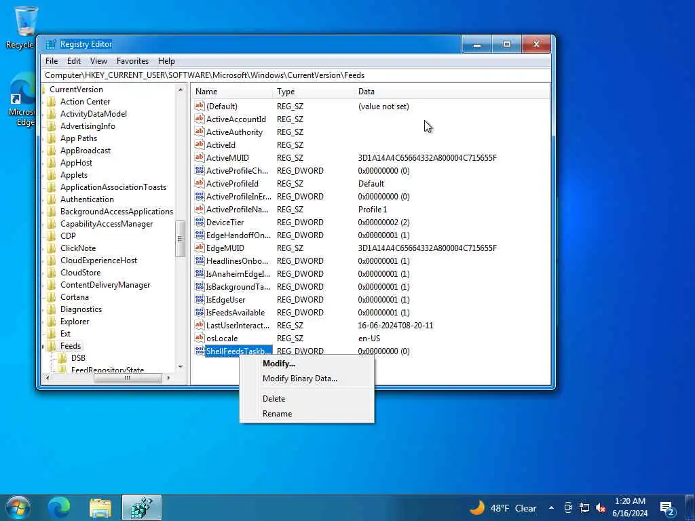
Task: Select the CapabilityAccessManager key
Action: click(107, 224)
